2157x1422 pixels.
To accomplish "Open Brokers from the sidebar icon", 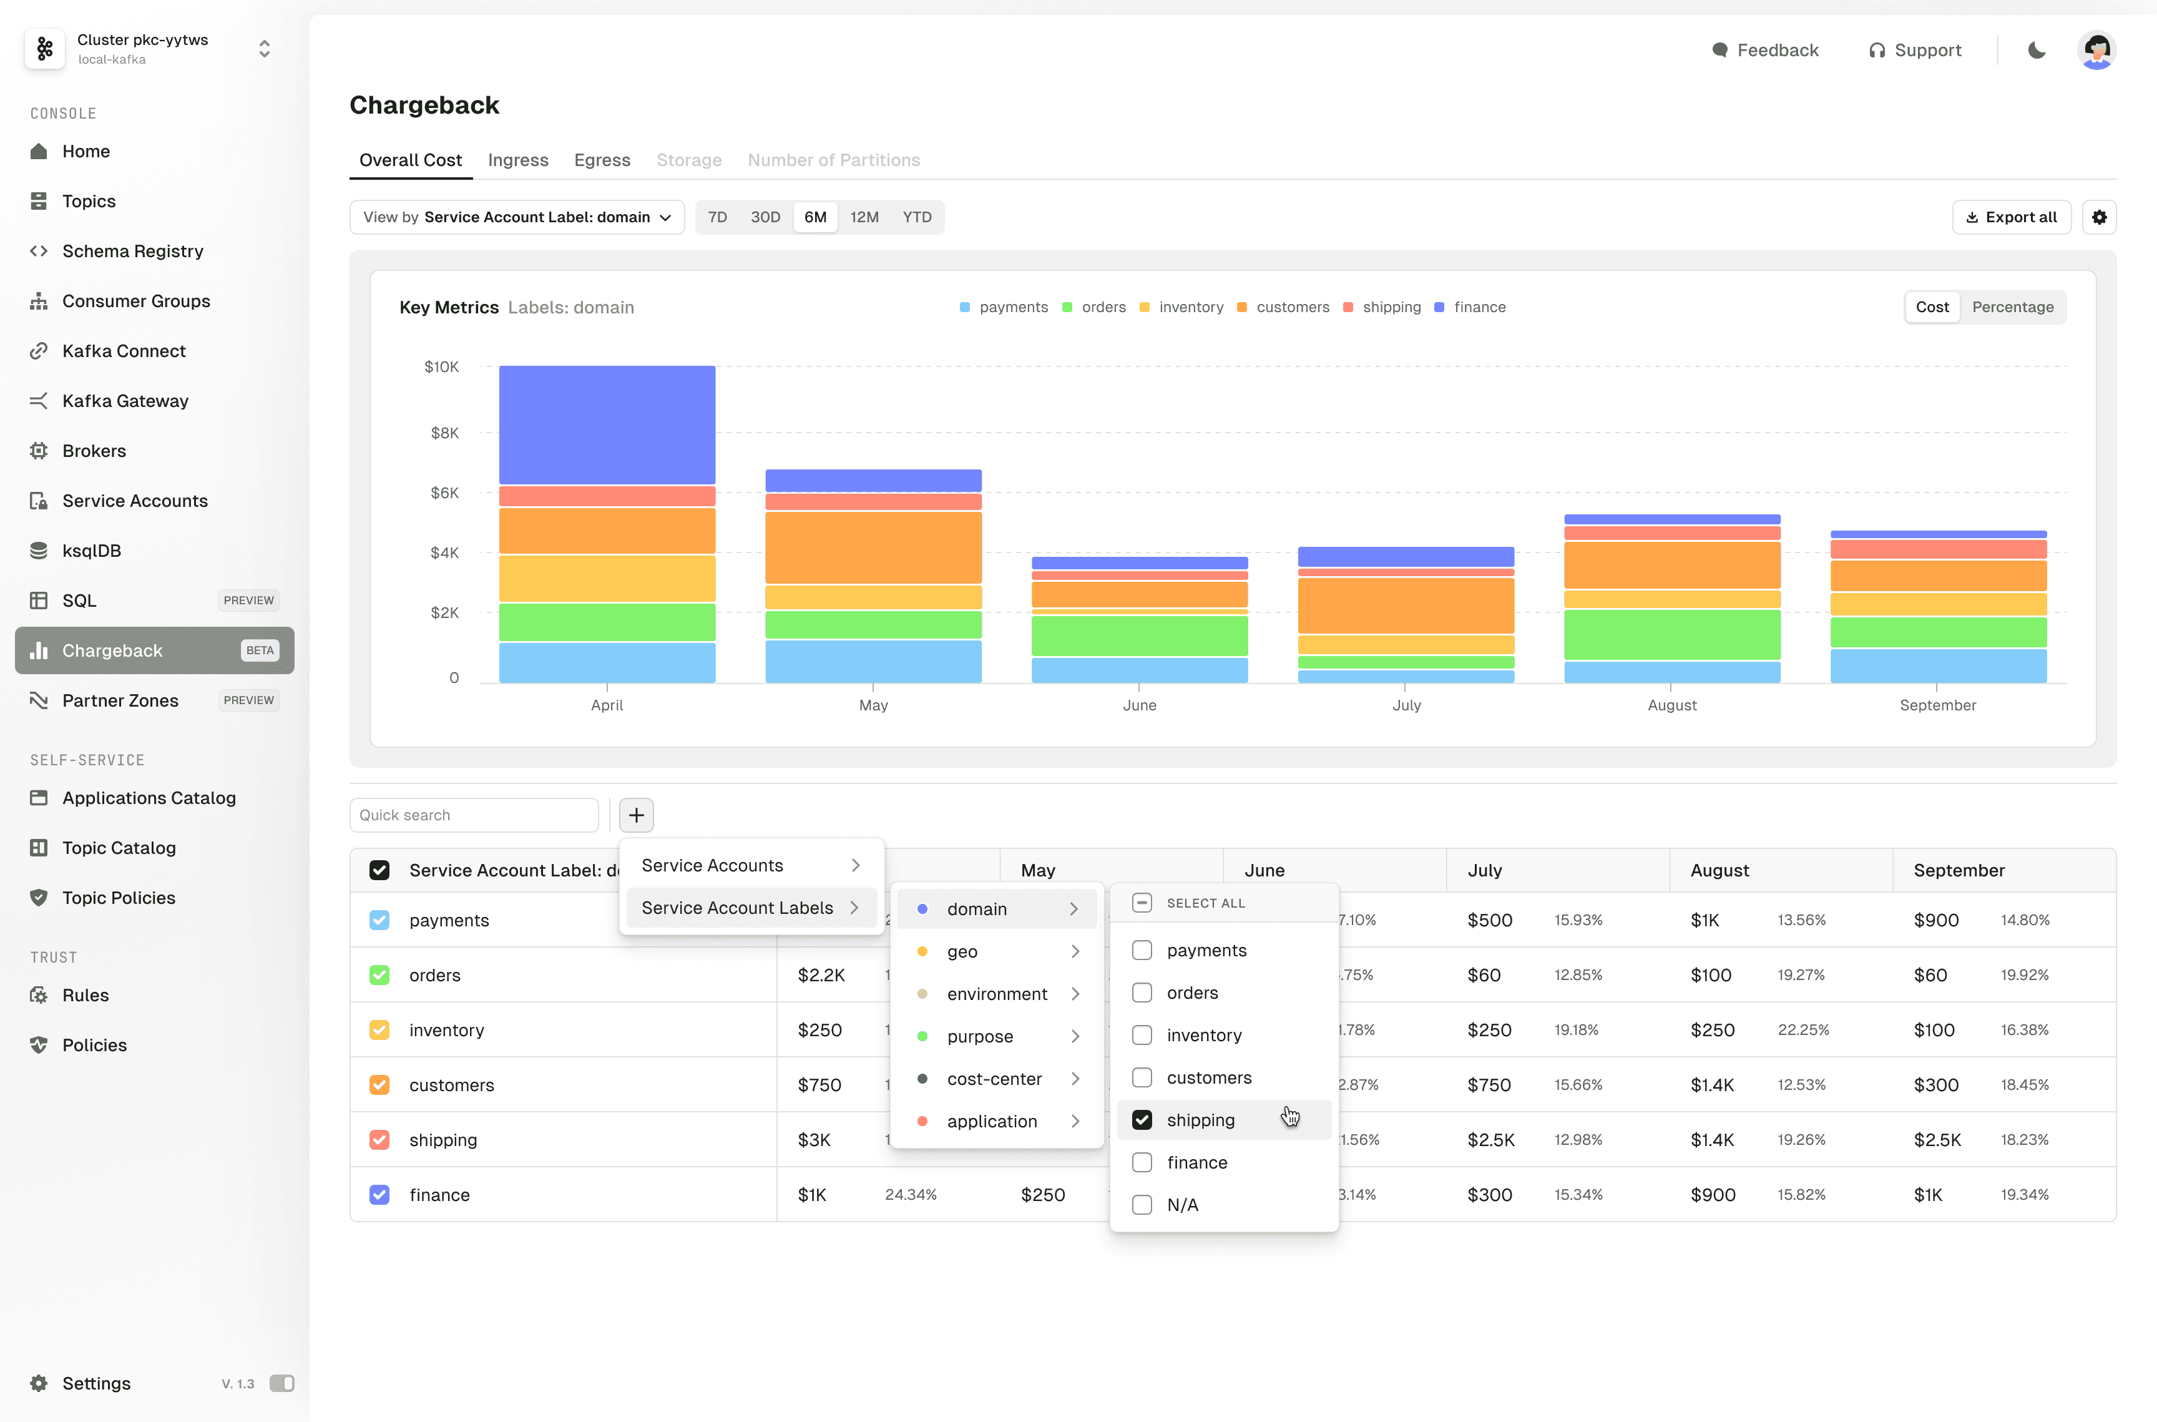I will (38, 451).
